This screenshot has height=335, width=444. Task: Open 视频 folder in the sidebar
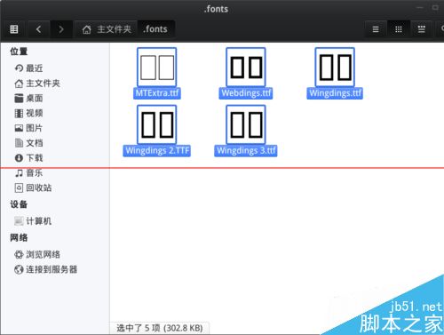28,113
